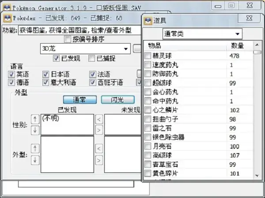265x198 pixels.
Task: Select the 通常 form button
Action: [80, 100]
